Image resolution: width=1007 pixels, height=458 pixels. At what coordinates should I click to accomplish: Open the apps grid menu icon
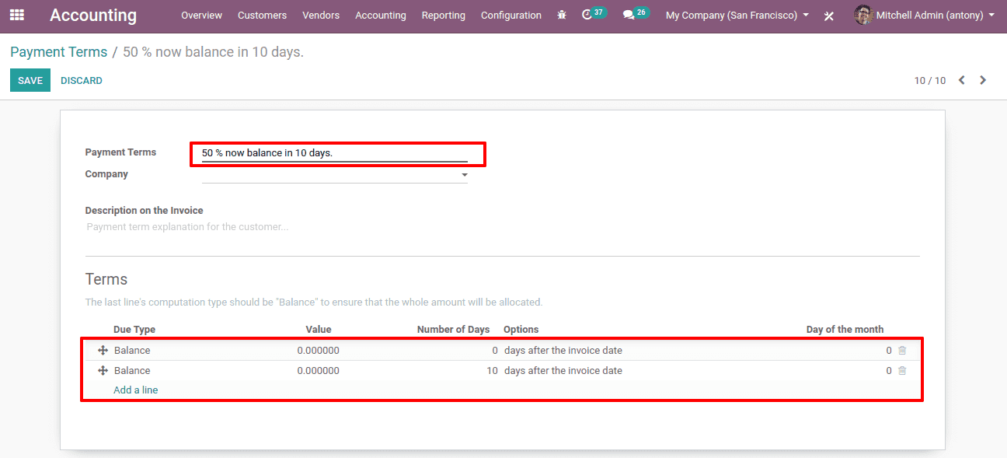(x=17, y=15)
